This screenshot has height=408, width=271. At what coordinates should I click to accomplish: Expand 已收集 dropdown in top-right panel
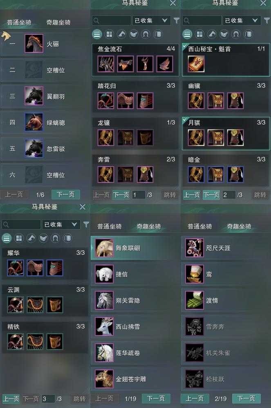[242, 20]
